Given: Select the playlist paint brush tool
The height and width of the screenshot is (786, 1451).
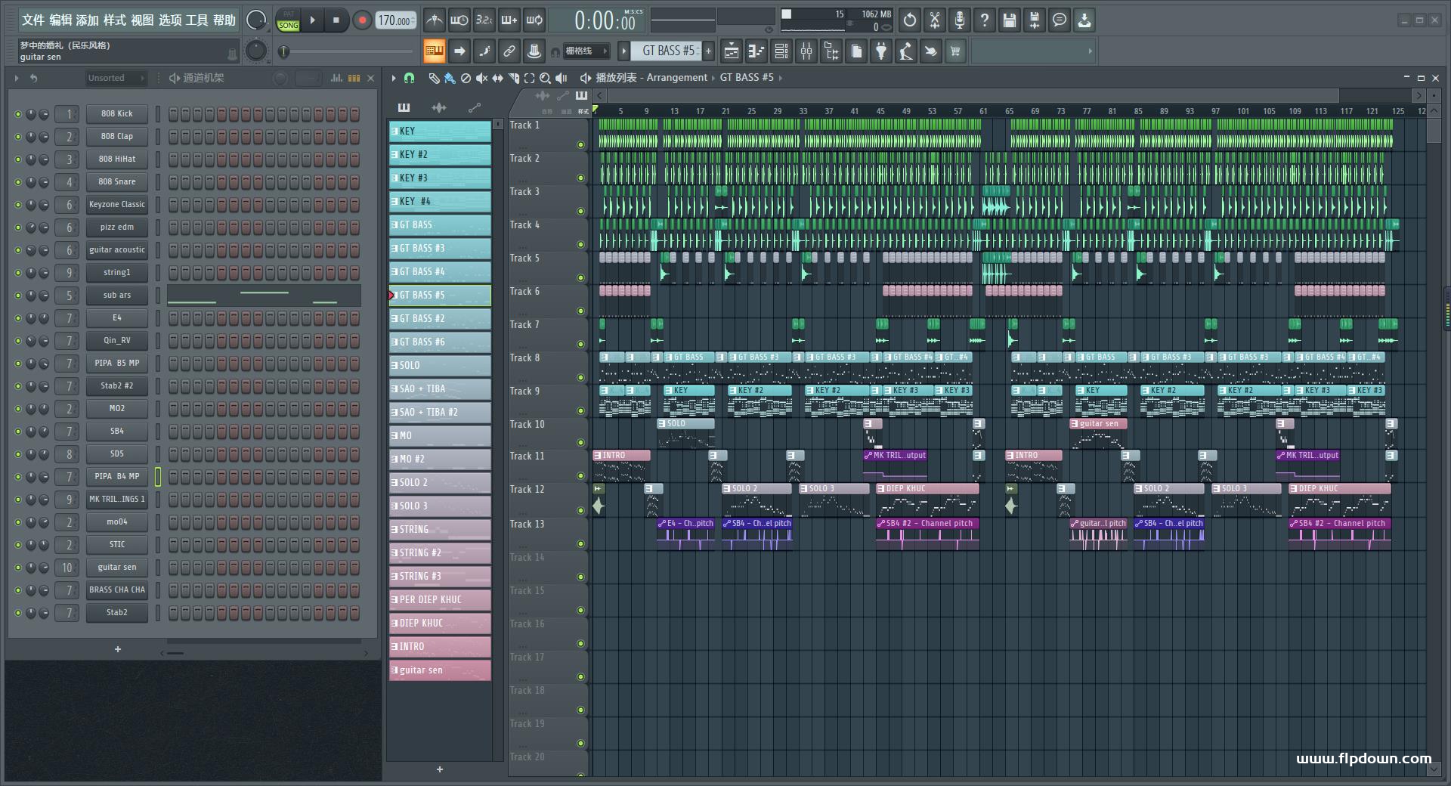Looking at the screenshot, I should [450, 78].
